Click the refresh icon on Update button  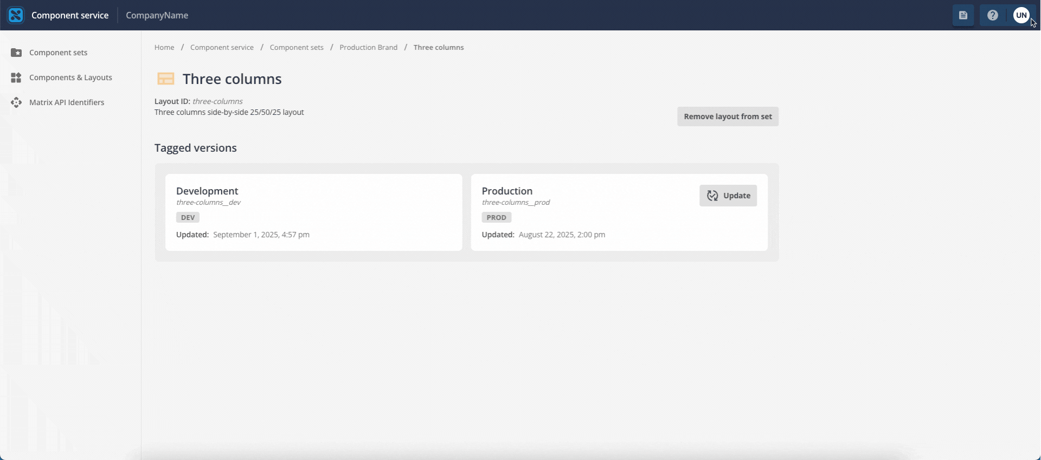712,196
